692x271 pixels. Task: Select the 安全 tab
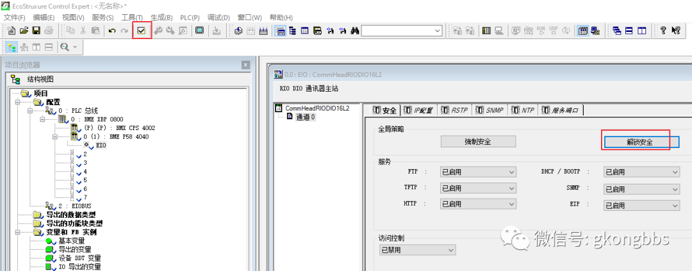click(x=385, y=110)
